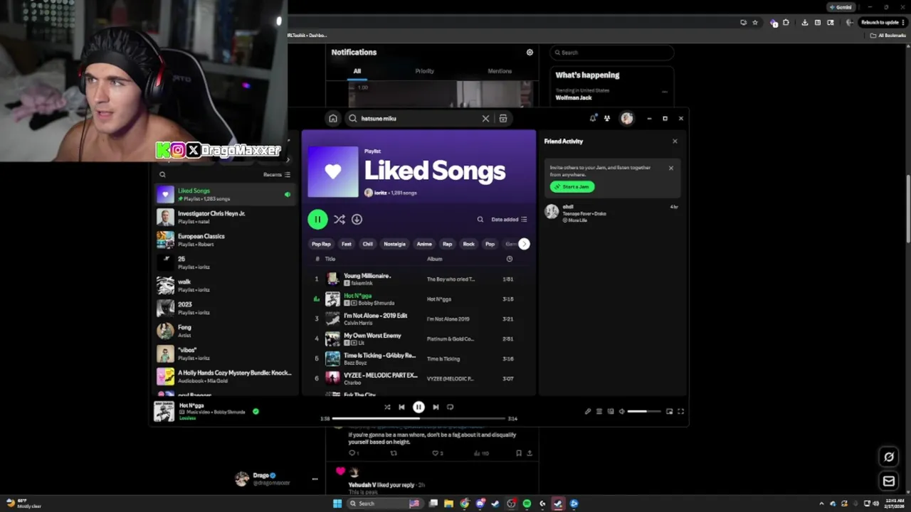
Task: Toggle shuffle in the bottom player bar
Action: coord(387,407)
